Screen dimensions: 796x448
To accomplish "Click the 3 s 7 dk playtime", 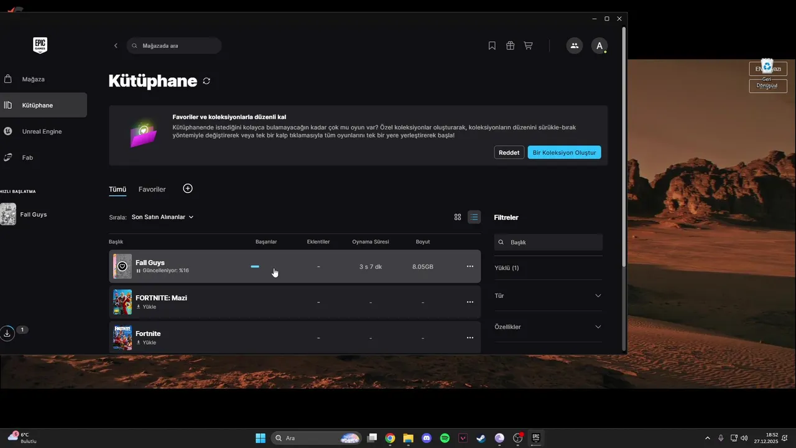I will pyautogui.click(x=371, y=266).
